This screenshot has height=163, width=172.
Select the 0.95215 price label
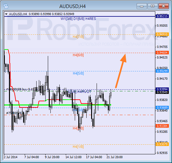[x=162, y=16]
